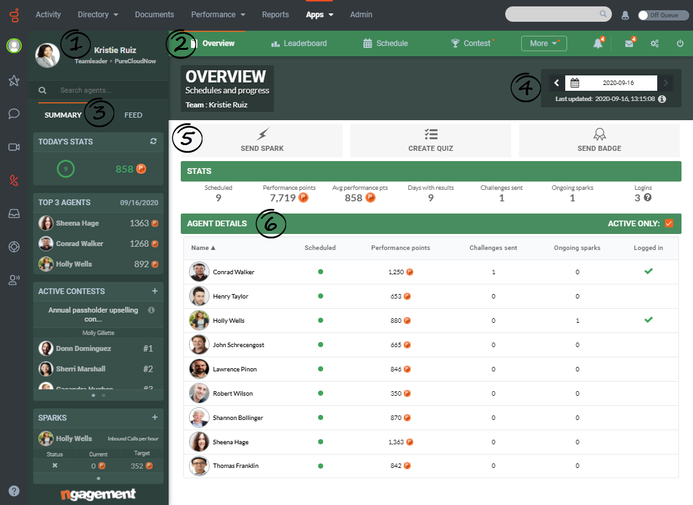Switch to the Feed tab
693x505 pixels.
click(x=133, y=115)
